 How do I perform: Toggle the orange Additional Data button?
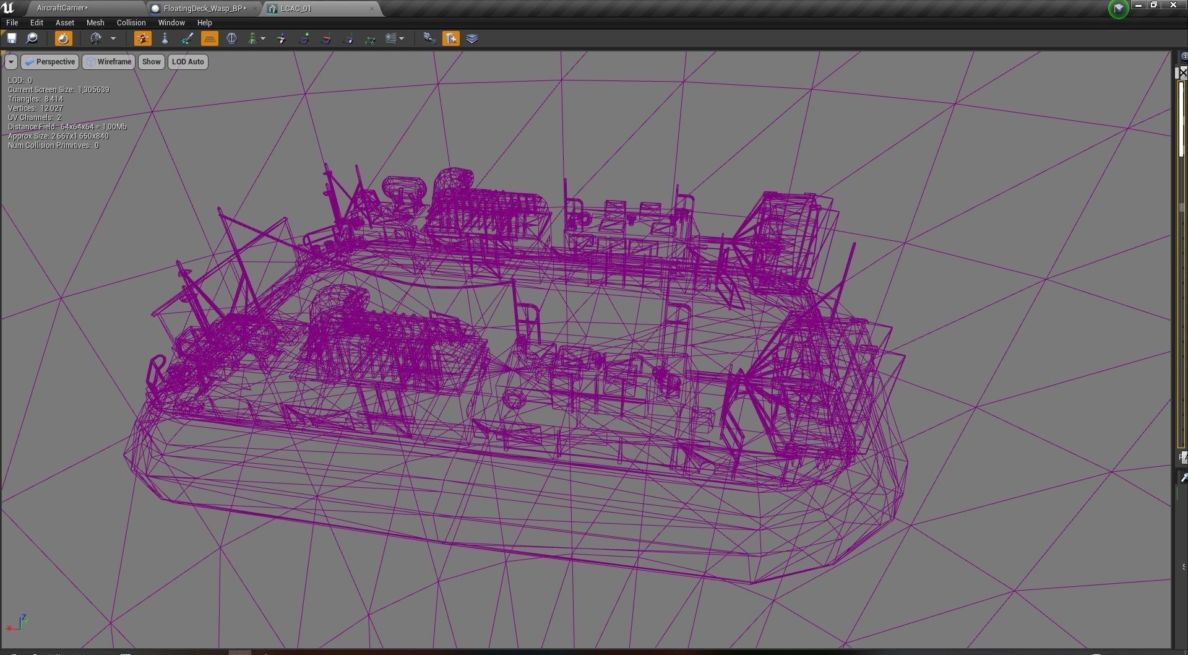[451, 38]
